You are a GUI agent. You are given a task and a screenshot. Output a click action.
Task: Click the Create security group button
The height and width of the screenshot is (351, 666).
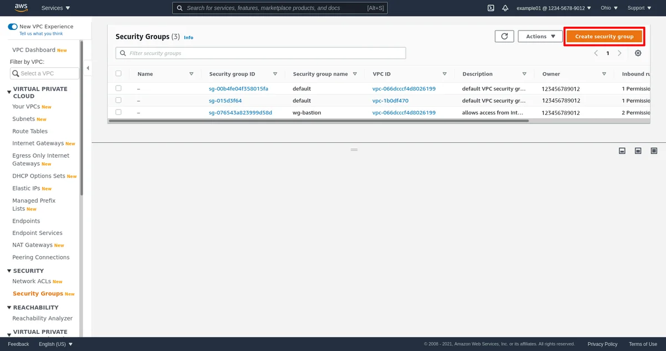[x=604, y=36]
